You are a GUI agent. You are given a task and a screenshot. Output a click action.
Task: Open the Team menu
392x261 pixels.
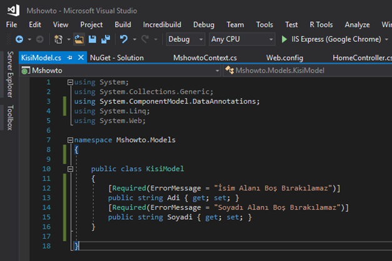[x=235, y=25]
